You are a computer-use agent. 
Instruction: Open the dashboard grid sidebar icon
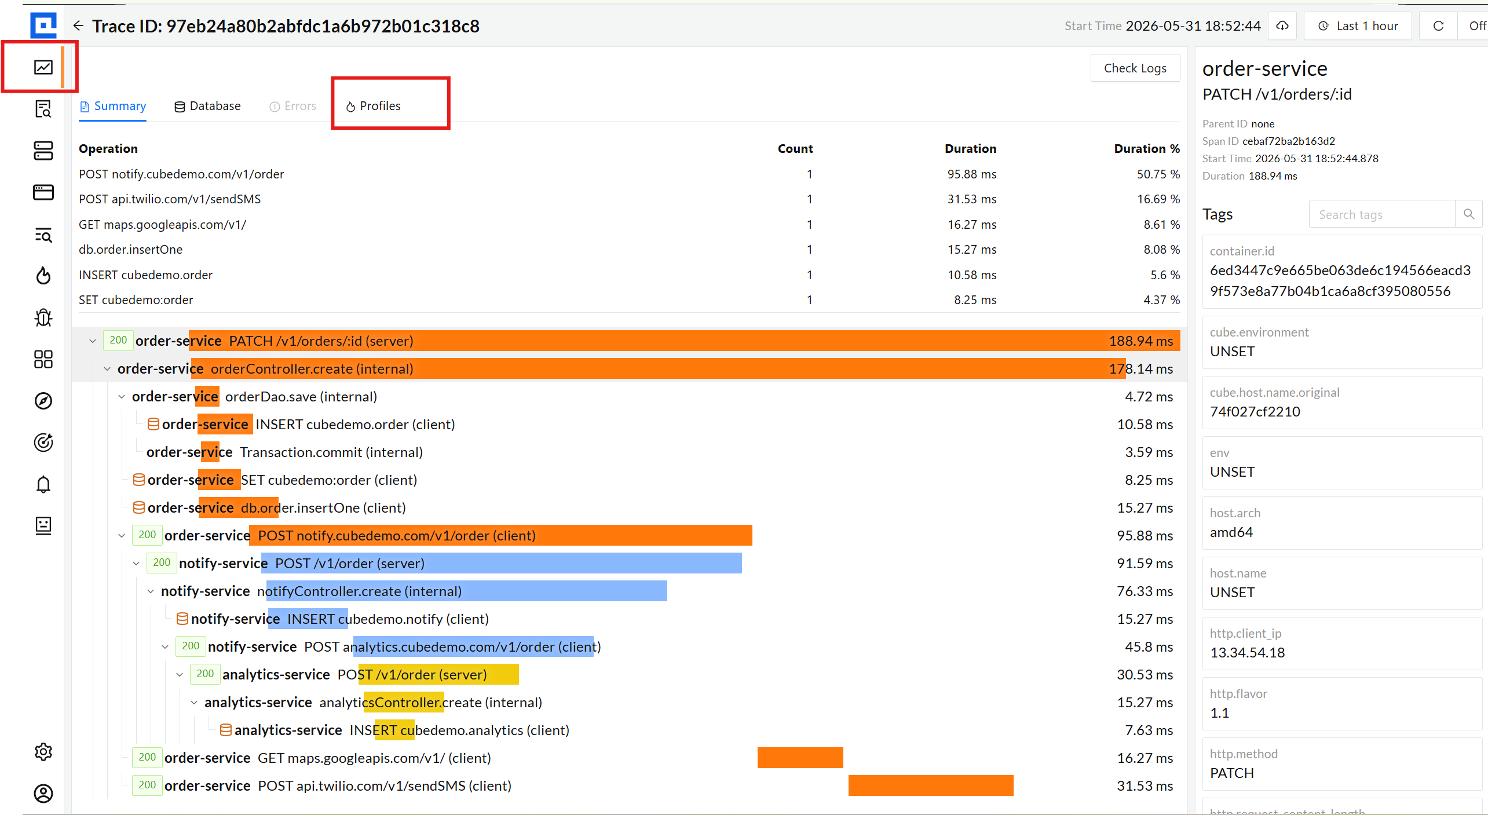tap(43, 359)
